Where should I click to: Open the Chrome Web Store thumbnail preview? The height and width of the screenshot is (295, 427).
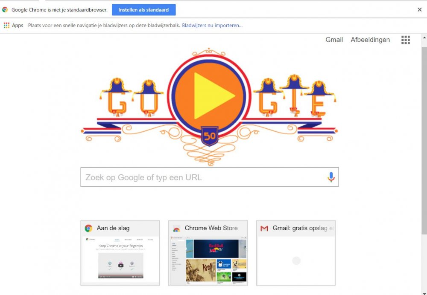[x=208, y=260]
